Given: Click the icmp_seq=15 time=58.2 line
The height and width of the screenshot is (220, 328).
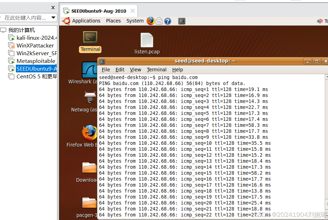Looking at the screenshot, I should pyautogui.click(x=185, y=173).
